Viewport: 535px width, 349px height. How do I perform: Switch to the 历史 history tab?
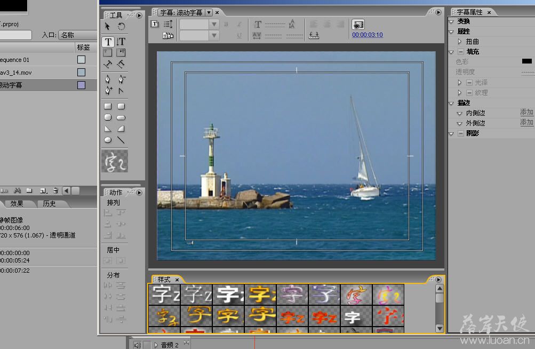coord(49,203)
